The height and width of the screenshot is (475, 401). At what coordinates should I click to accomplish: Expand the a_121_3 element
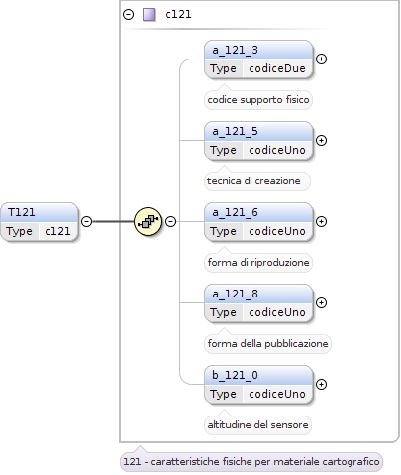(321, 59)
